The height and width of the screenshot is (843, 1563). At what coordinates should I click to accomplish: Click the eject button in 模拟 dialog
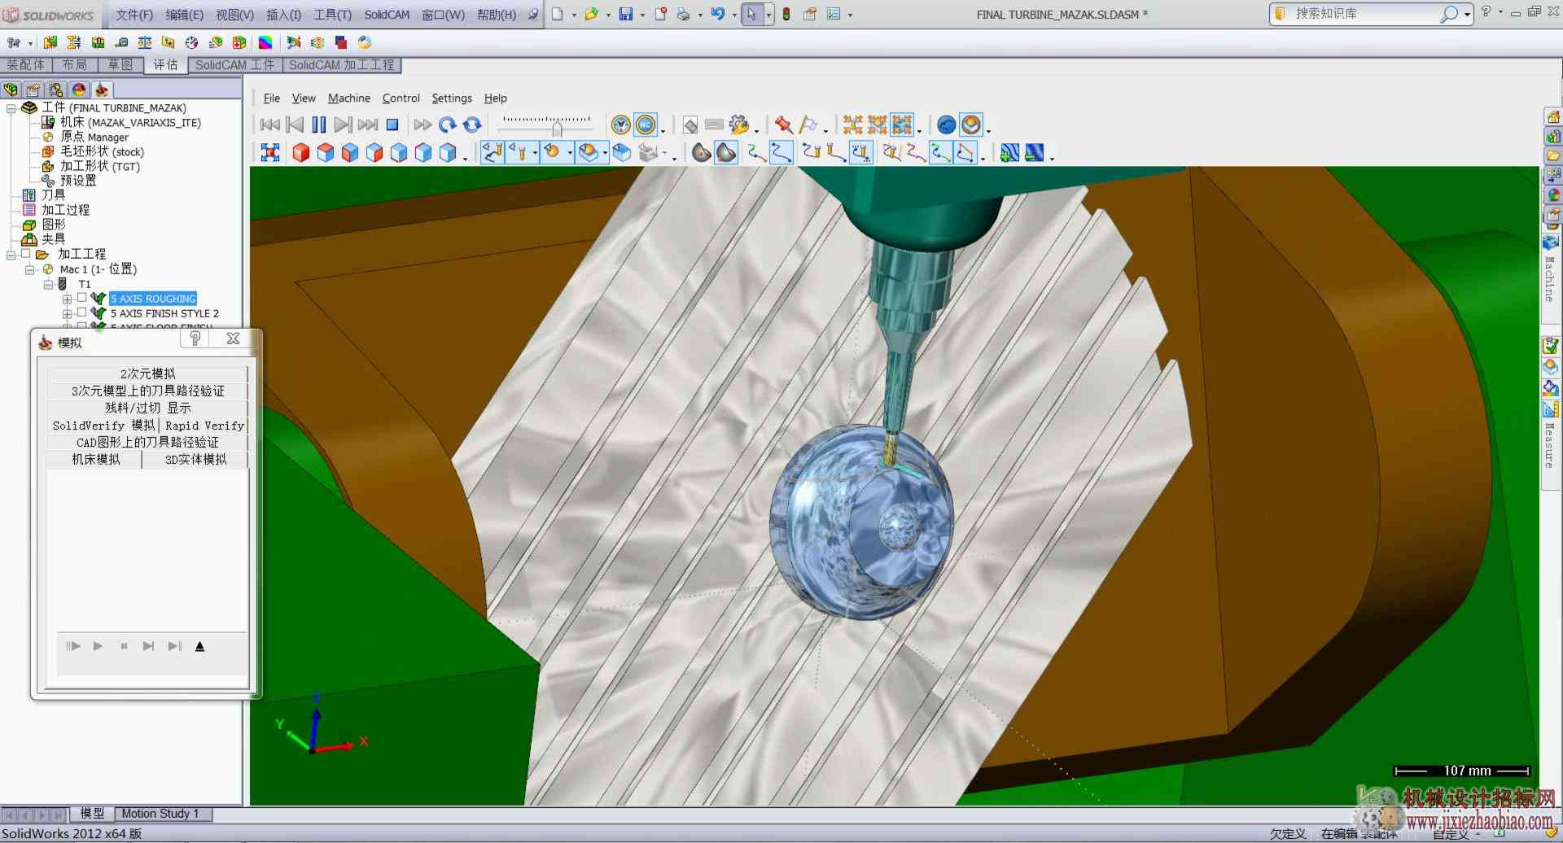[199, 646]
